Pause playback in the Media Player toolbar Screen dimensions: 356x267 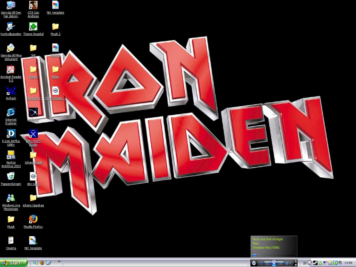[x=274, y=263]
